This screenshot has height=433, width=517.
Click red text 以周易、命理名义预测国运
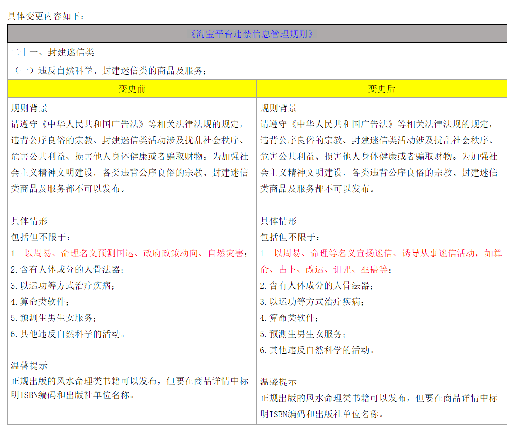pyautogui.click(x=79, y=253)
